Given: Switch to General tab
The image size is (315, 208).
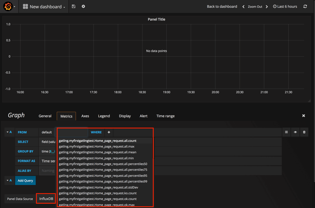Looking at the screenshot, I should click(x=45, y=116).
